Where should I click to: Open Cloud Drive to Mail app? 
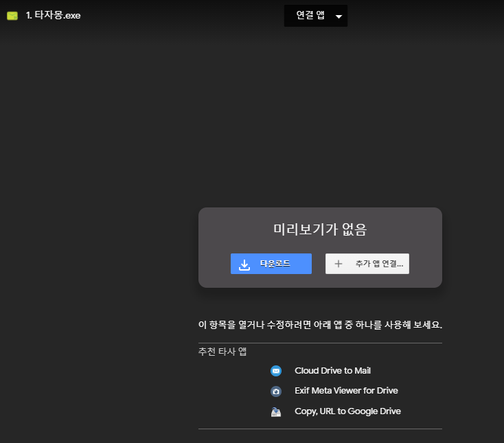coord(332,371)
